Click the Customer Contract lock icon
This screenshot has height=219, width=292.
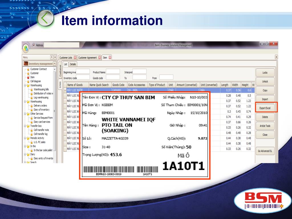point(28,69)
